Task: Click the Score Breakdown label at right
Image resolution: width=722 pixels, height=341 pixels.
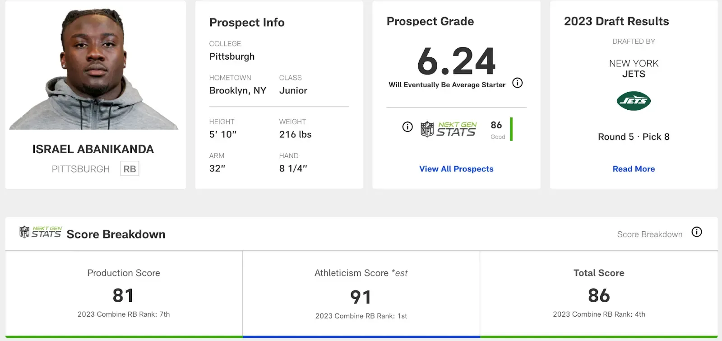Action: click(649, 234)
